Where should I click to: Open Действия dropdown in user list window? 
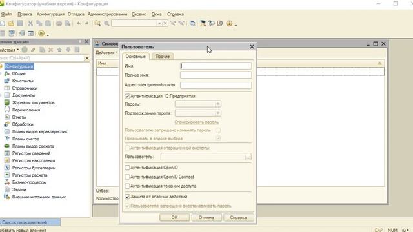(106, 53)
